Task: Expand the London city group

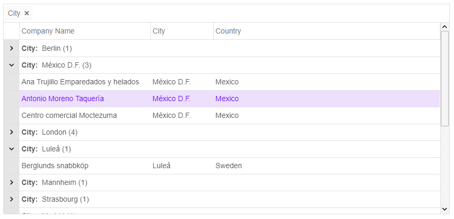Action: [12, 132]
